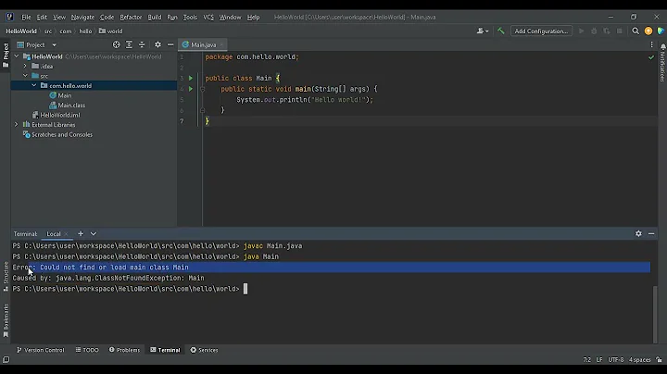Image resolution: width=667 pixels, height=374 pixels.
Task: Click the Run with Coverage icon
Action: pos(607,31)
